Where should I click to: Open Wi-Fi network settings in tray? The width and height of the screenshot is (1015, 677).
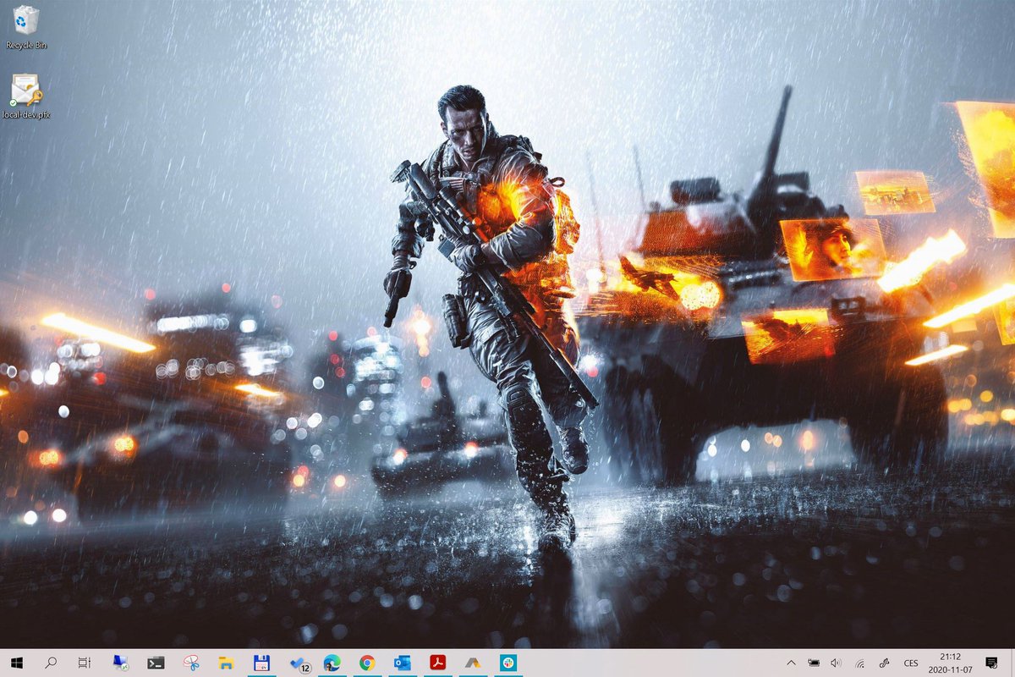click(x=860, y=663)
